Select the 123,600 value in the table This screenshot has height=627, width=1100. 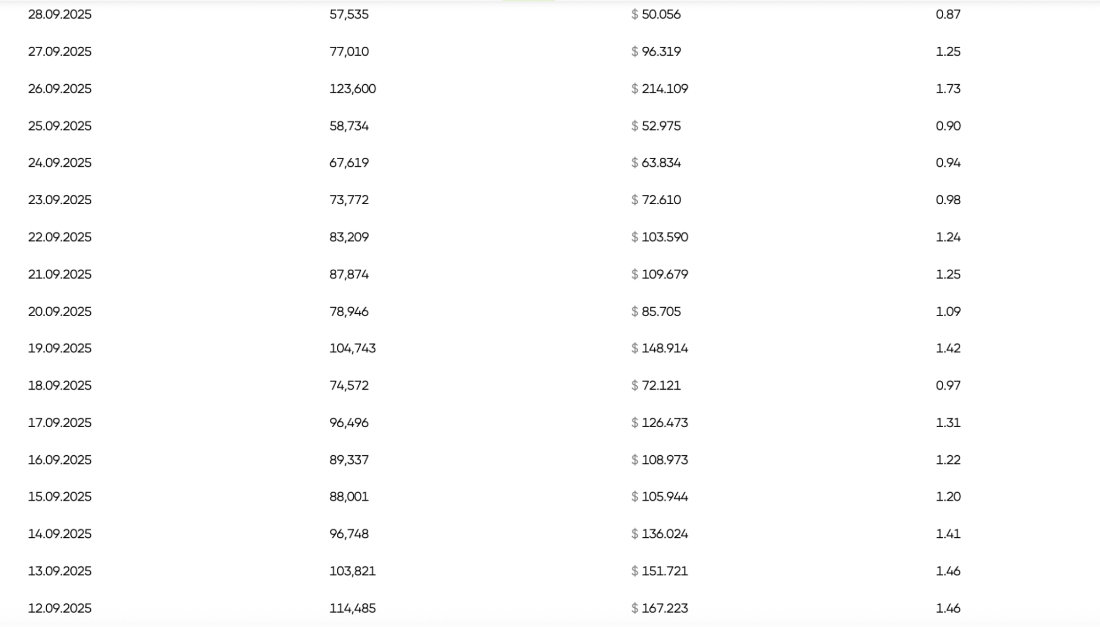tap(352, 89)
